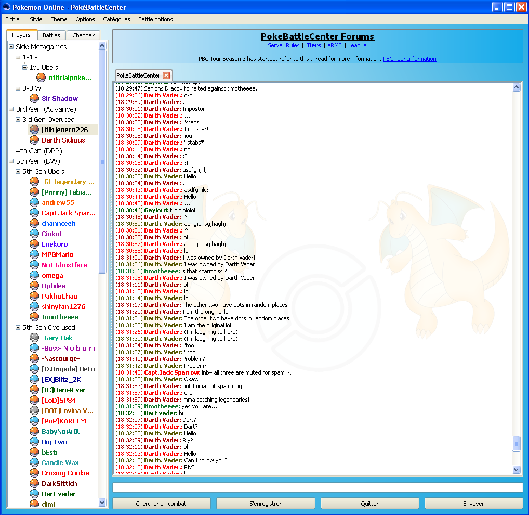
Task: Click the blue ball icon beside shinyfan1276
Action: click(x=34, y=306)
